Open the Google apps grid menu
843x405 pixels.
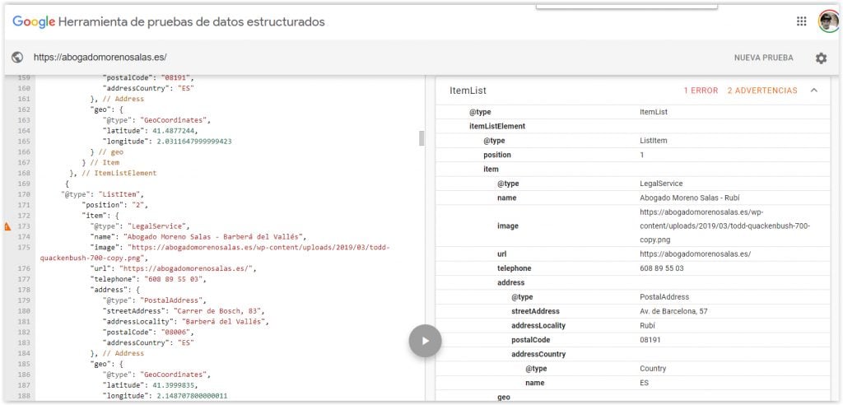coord(801,21)
